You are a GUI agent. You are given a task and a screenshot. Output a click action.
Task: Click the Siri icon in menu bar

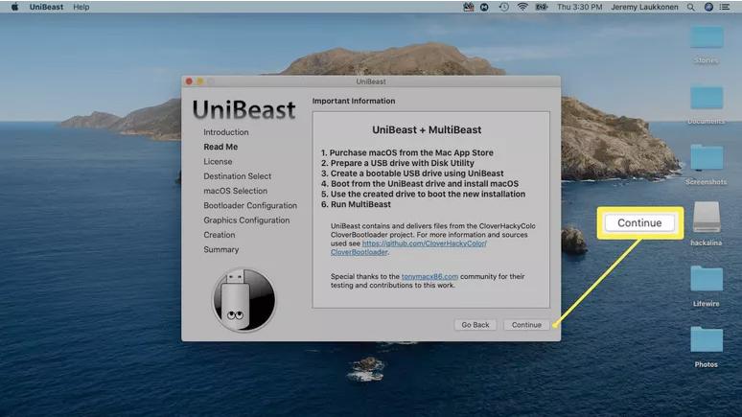click(x=708, y=7)
